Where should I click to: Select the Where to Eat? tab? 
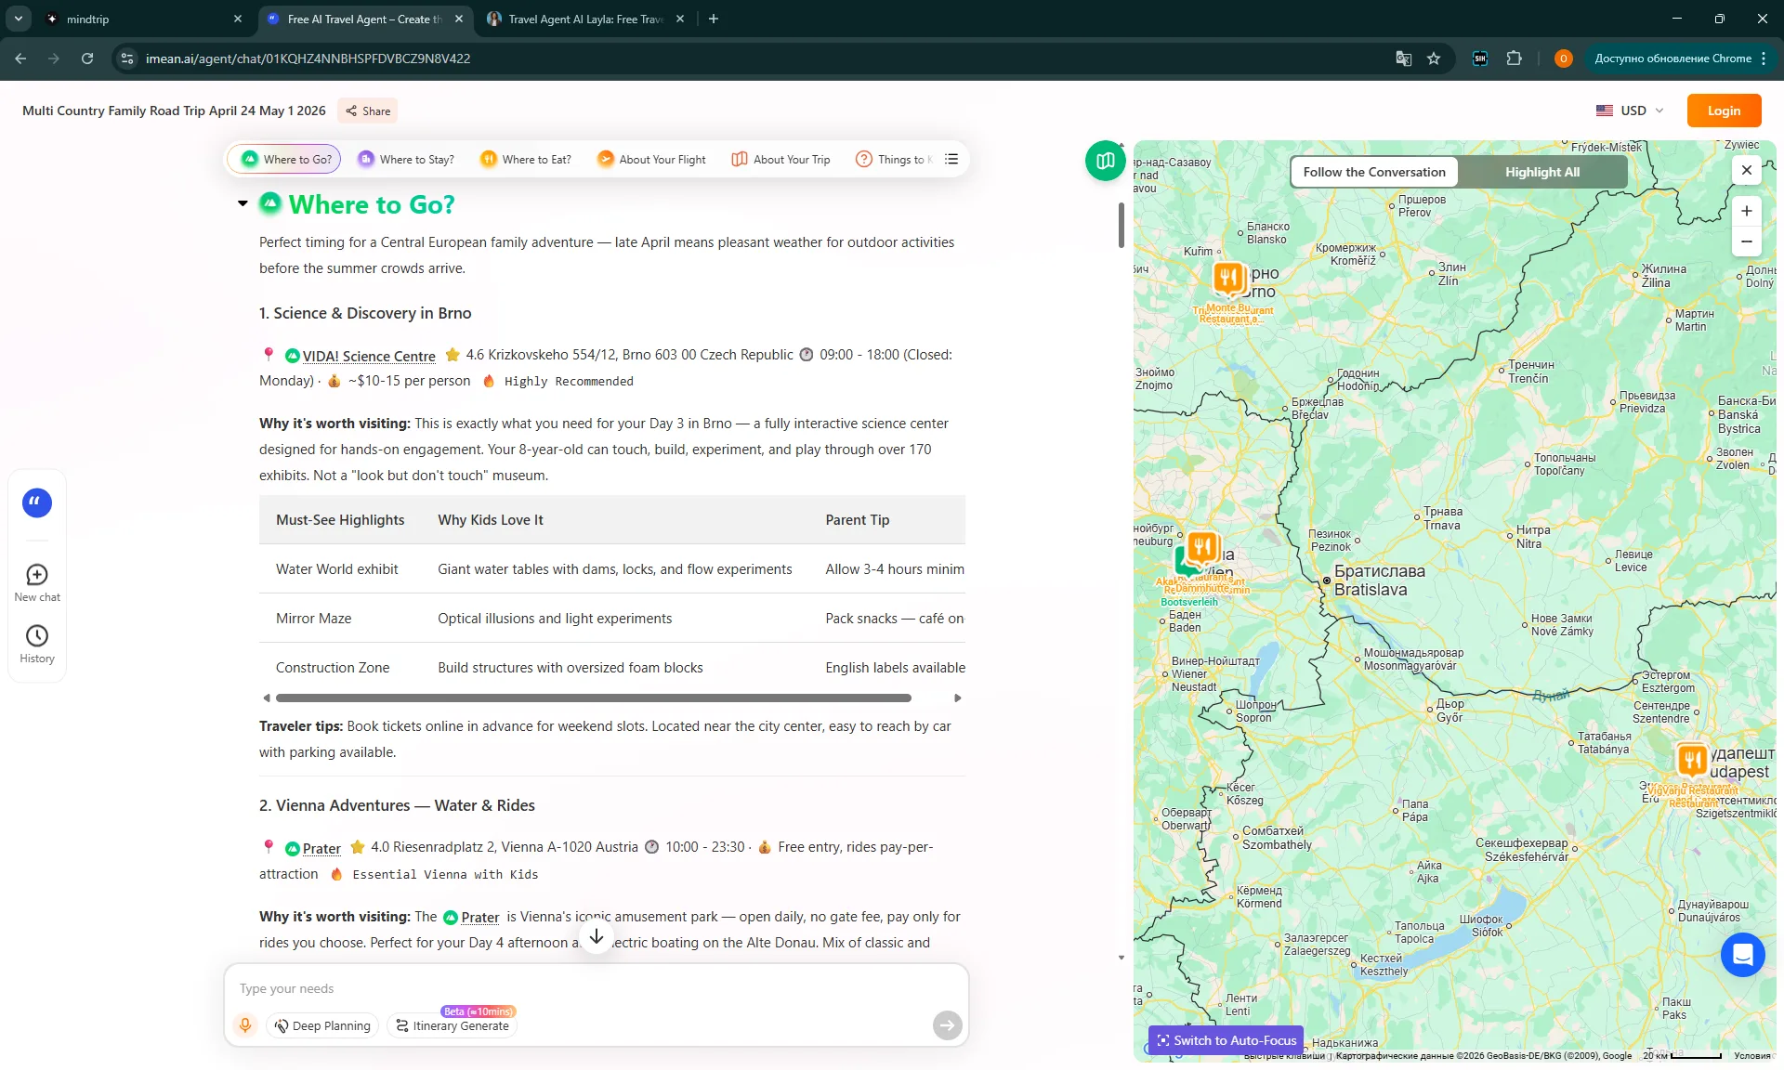point(526,159)
